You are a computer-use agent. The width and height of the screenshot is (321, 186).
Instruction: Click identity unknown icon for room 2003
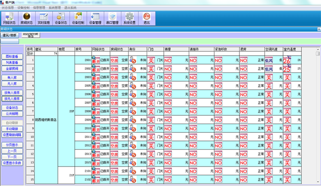tap(133, 77)
